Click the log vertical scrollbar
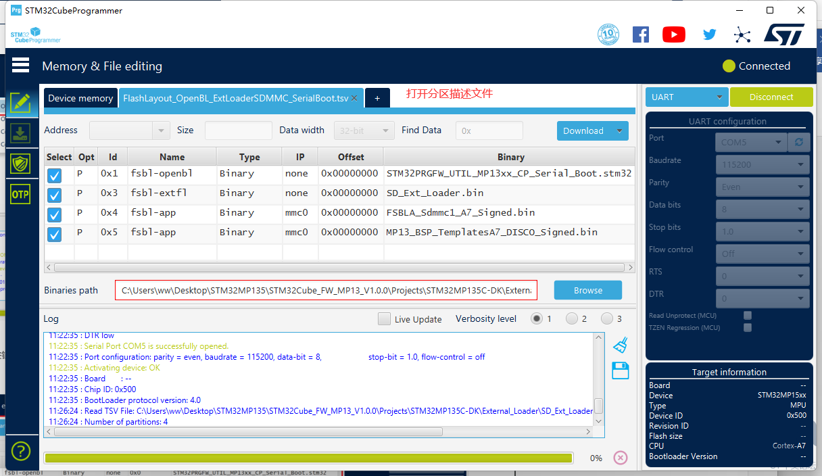 (598, 406)
